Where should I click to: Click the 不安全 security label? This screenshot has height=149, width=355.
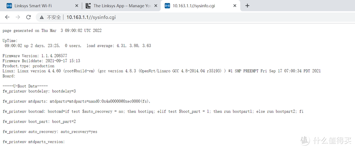(x=54, y=17)
